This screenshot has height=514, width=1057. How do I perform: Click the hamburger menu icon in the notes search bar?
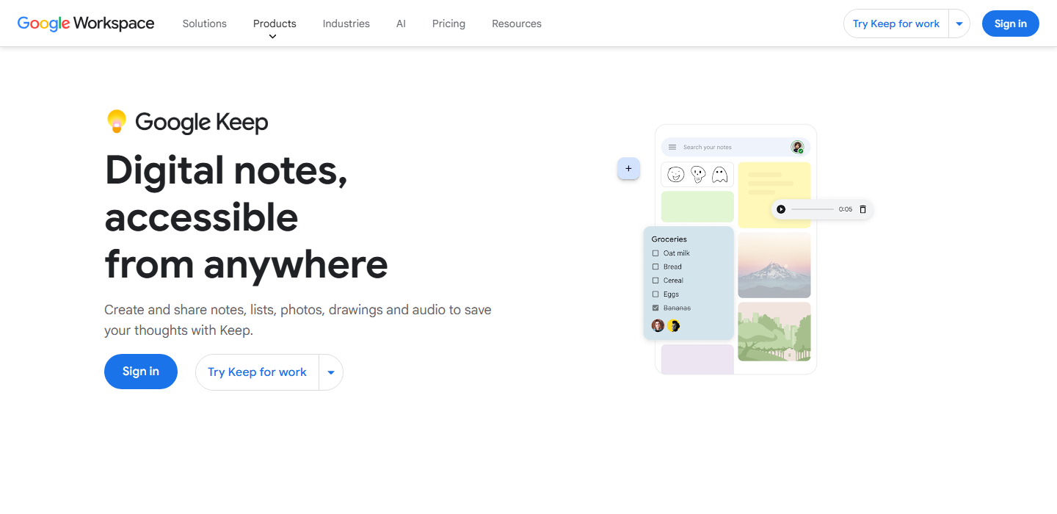(x=672, y=147)
